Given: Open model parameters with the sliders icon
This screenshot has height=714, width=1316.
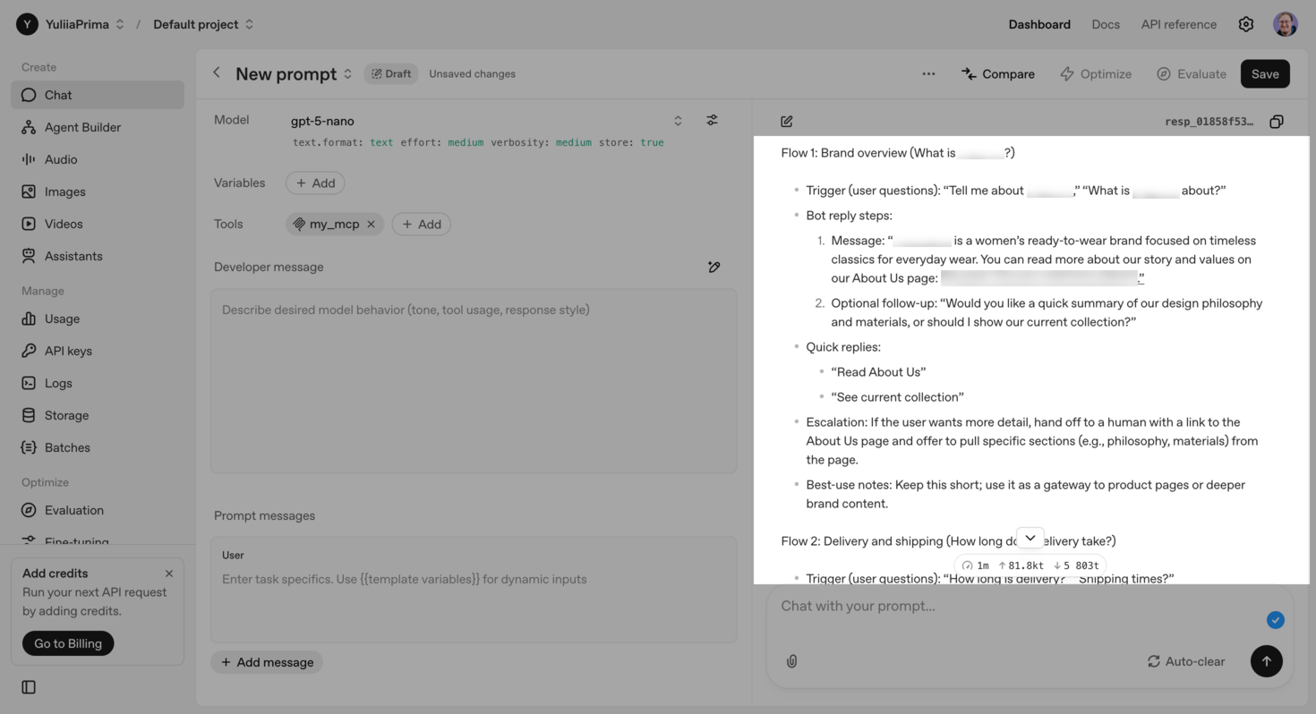Looking at the screenshot, I should tap(712, 119).
